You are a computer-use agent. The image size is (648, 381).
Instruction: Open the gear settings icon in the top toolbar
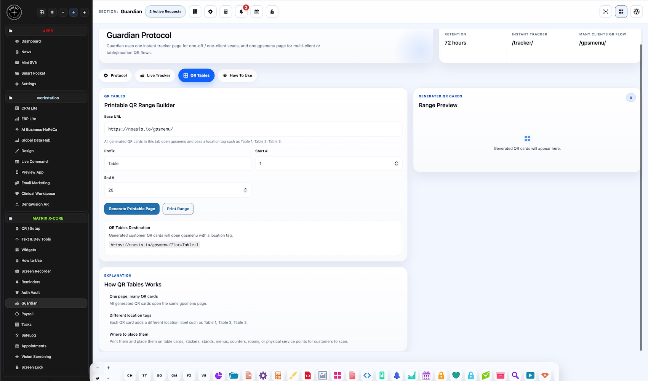point(210,12)
